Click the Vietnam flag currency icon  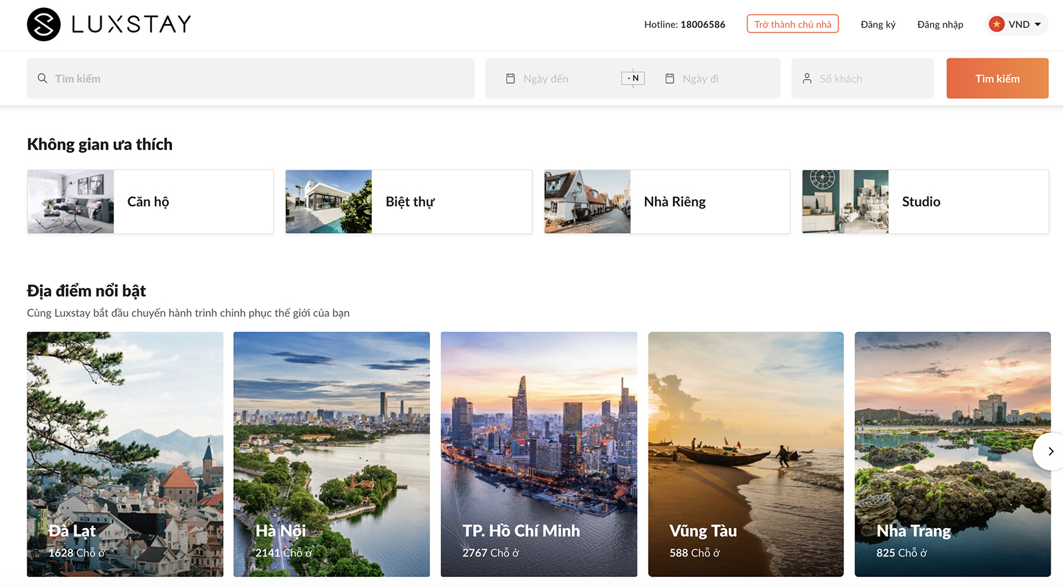tap(997, 24)
